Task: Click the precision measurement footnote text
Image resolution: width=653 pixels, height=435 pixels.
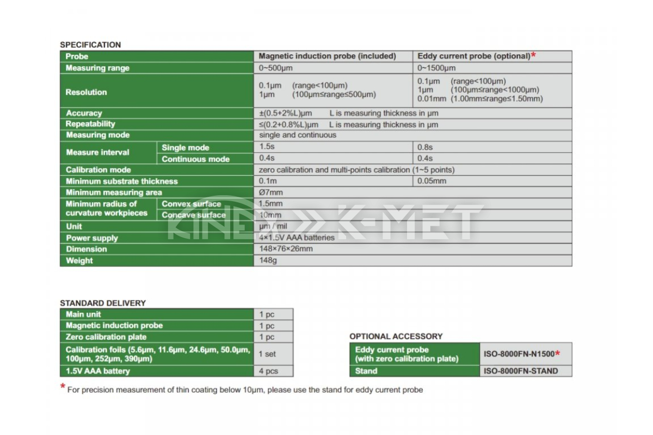Action: (245, 390)
